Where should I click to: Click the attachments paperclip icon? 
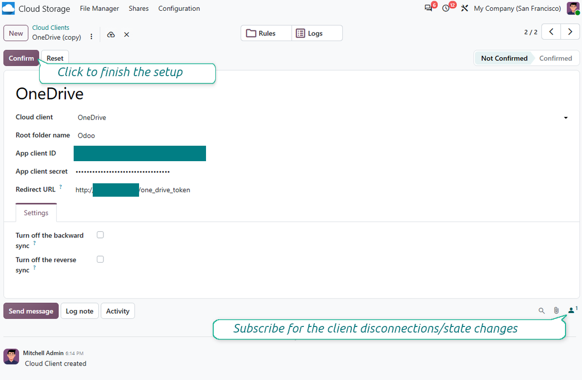pos(556,310)
